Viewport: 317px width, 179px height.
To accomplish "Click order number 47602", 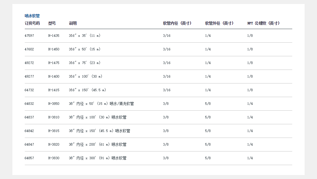I will click(29, 49).
